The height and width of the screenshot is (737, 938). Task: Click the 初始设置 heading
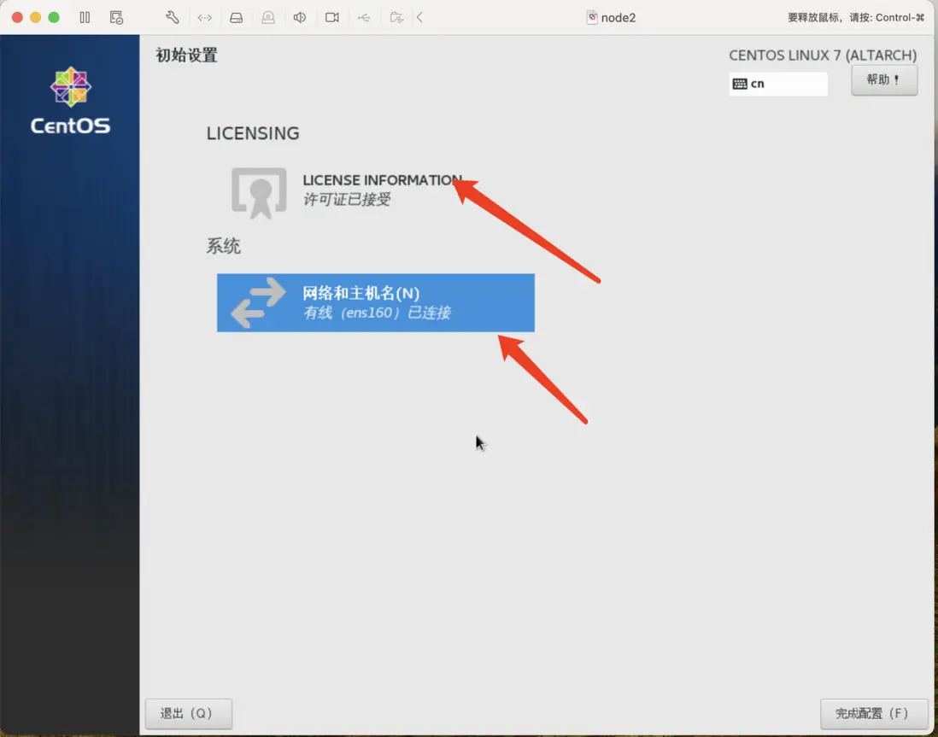click(186, 55)
